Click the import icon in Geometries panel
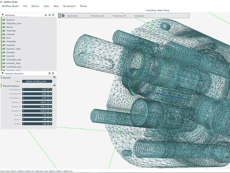 [x=46, y=15]
